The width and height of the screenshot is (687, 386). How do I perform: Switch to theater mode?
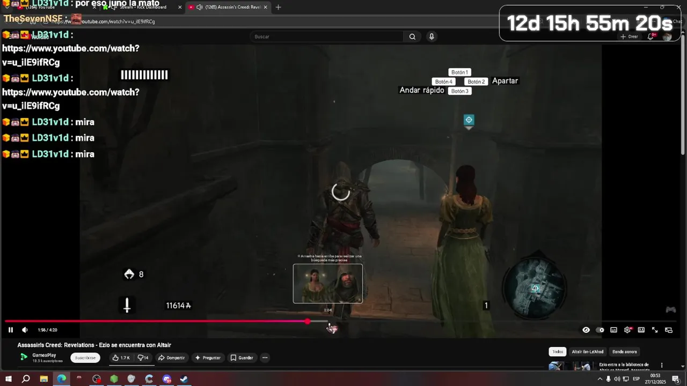[641, 330]
